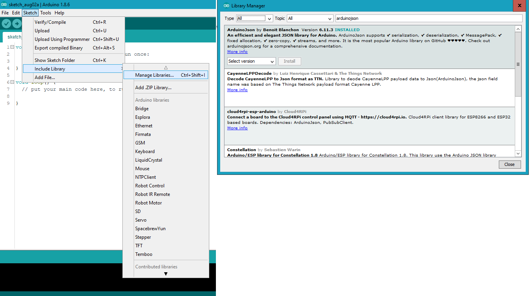Open the Sketch menu
Screen dimensions: 530x296
[x=30, y=13]
